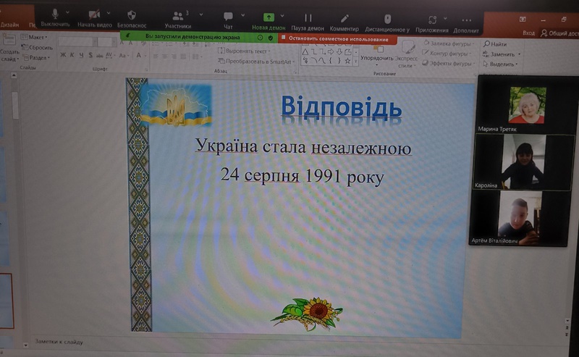Center text in paragraph group
The image size is (579, 357).
(165, 56)
